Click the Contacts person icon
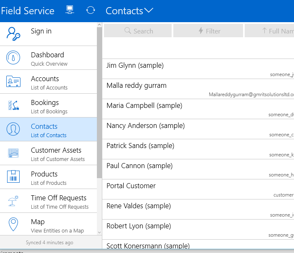294x253 pixels. (x=13, y=129)
